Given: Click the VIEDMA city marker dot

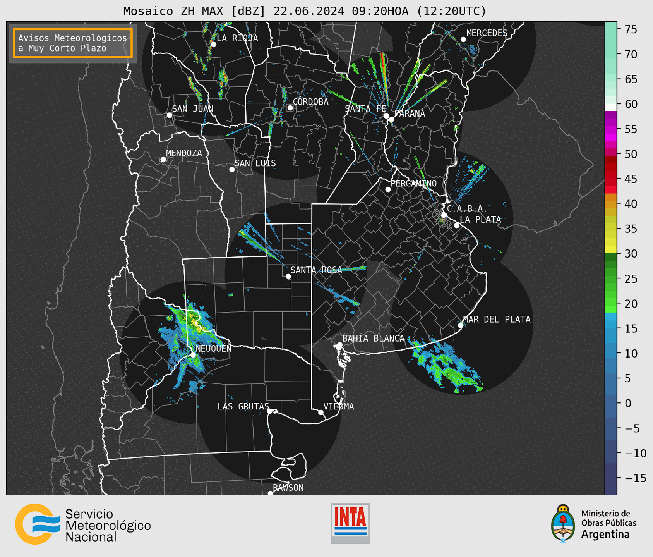Looking at the screenshot, I should point(321,412).
